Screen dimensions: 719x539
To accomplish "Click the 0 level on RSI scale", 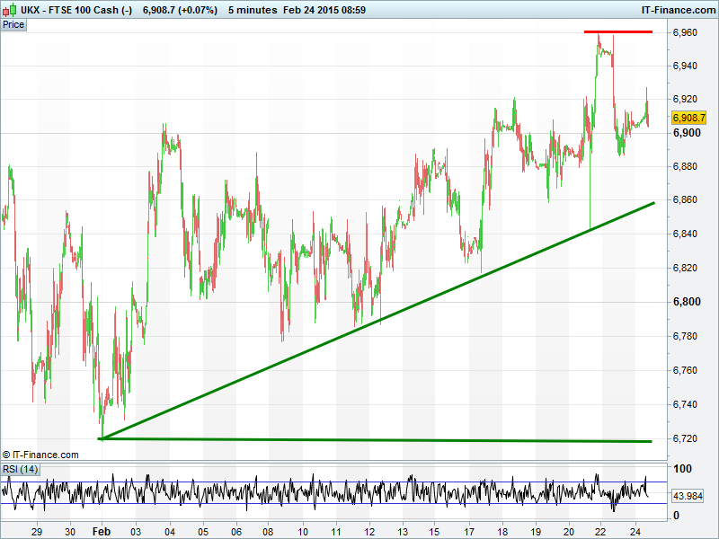I will pos(676,516).
